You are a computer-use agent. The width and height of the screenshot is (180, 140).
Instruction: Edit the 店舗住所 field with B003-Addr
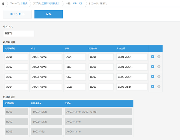point(132,87)
